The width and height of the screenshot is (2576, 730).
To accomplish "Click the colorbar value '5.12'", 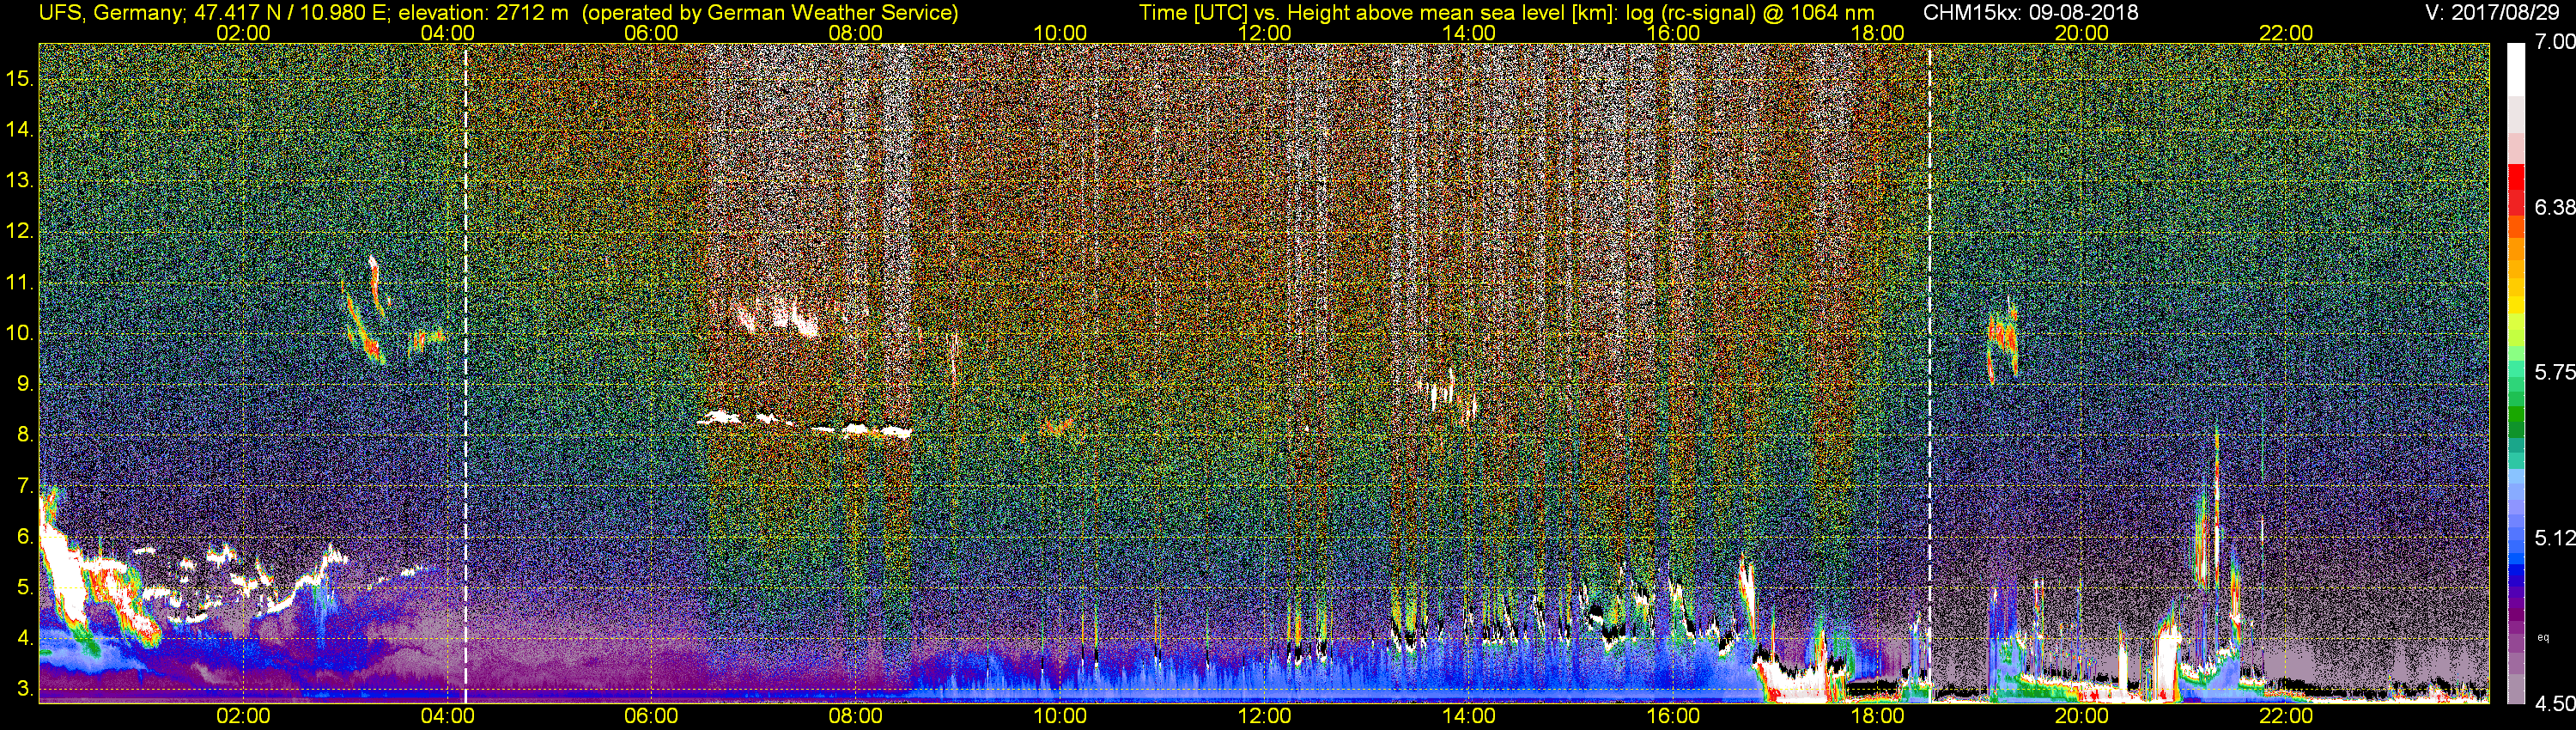I will pos(2555,538).
